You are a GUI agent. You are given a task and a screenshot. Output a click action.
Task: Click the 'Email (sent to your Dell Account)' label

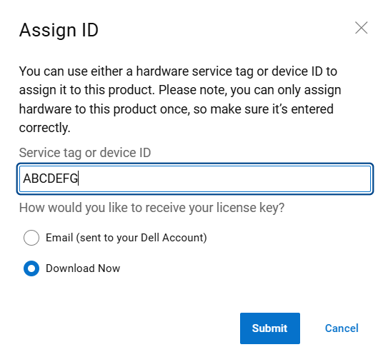[126, 238]
